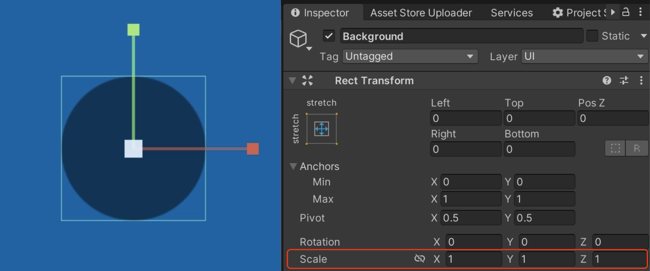Viewport: 650px width, 271px height.
Task: Open Rect Transform preset settings icon
Action: pyautogui.click(x=624, y=80)
